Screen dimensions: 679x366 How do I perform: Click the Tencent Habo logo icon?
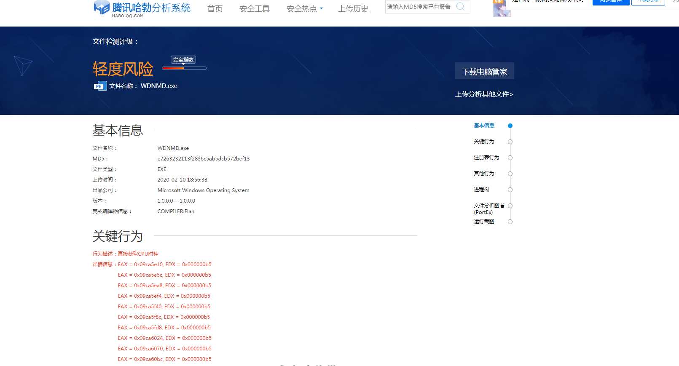102,7
